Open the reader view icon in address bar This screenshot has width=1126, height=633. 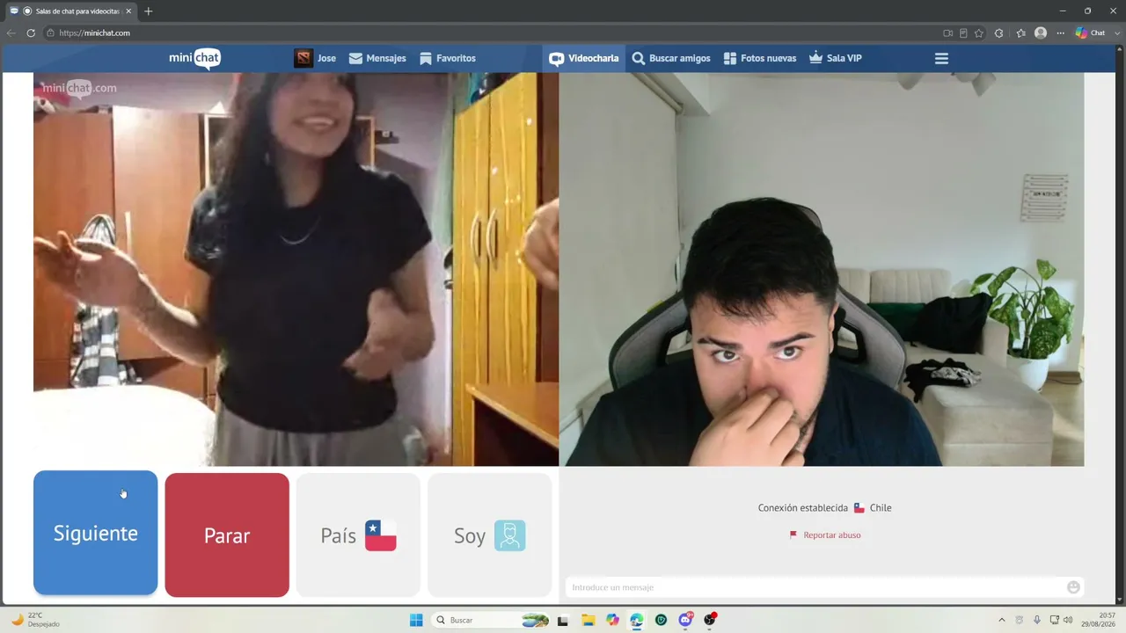coord(963,33)
